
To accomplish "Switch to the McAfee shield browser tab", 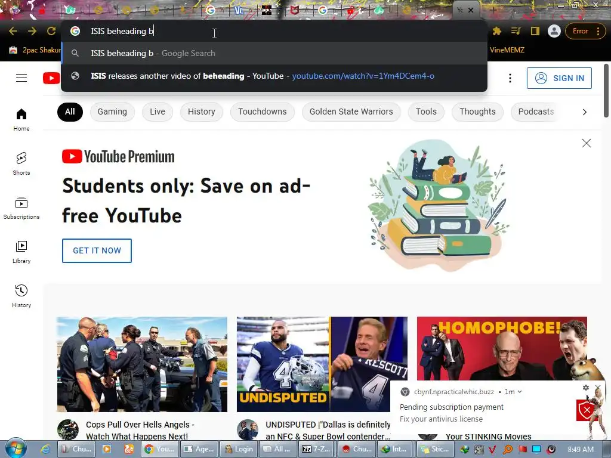I will click(295, 10).
